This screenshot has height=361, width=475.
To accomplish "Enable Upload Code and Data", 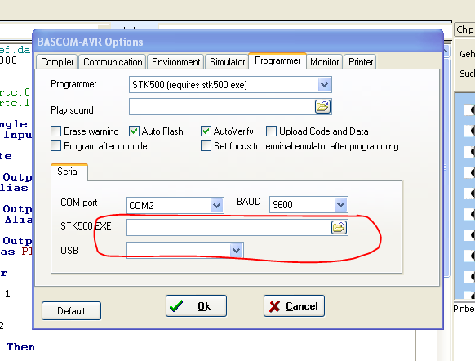I will [x=271, y=131].
